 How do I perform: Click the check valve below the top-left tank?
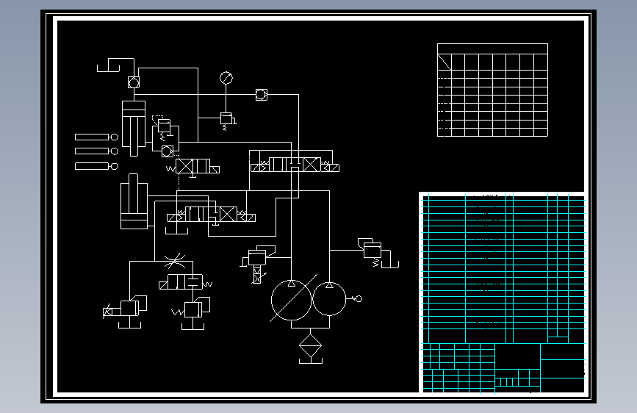tap(134, 82)
